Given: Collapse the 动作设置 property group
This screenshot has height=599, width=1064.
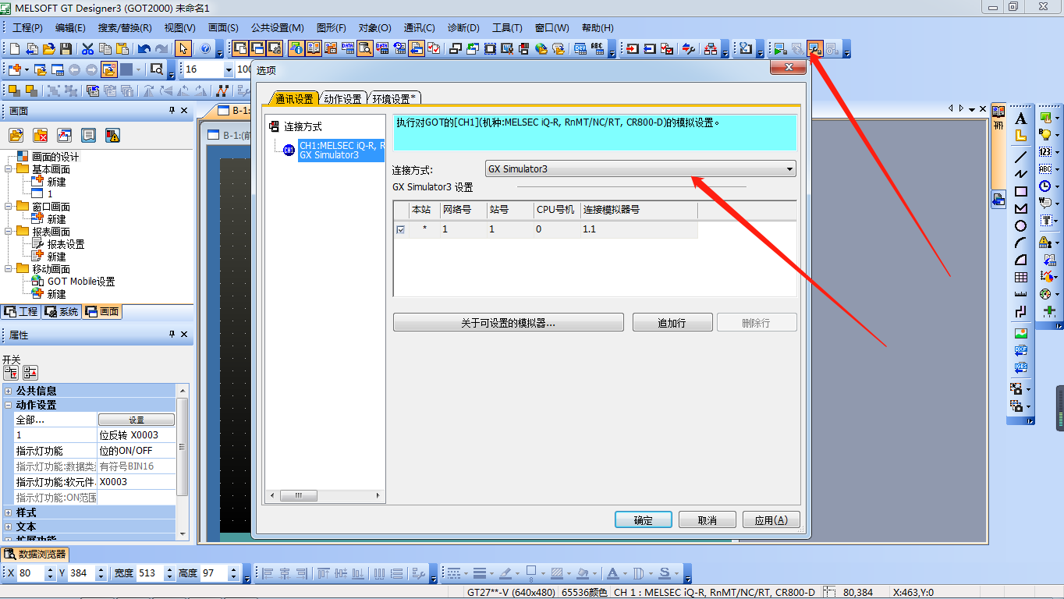Looking at the screenshot, I should (x=9, y=405).
